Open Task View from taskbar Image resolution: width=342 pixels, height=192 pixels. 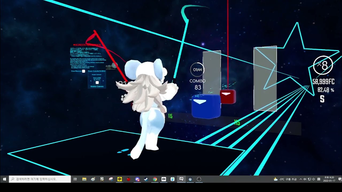pyautogui.click(x=75, y=179)
